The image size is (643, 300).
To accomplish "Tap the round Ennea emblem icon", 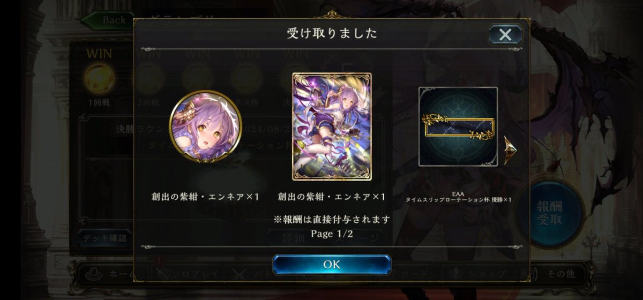I will pos(206,127).
